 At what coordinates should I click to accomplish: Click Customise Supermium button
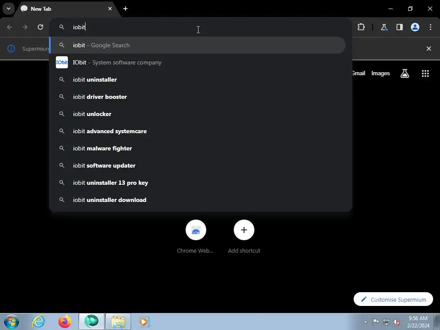click(x=393, y=299)
